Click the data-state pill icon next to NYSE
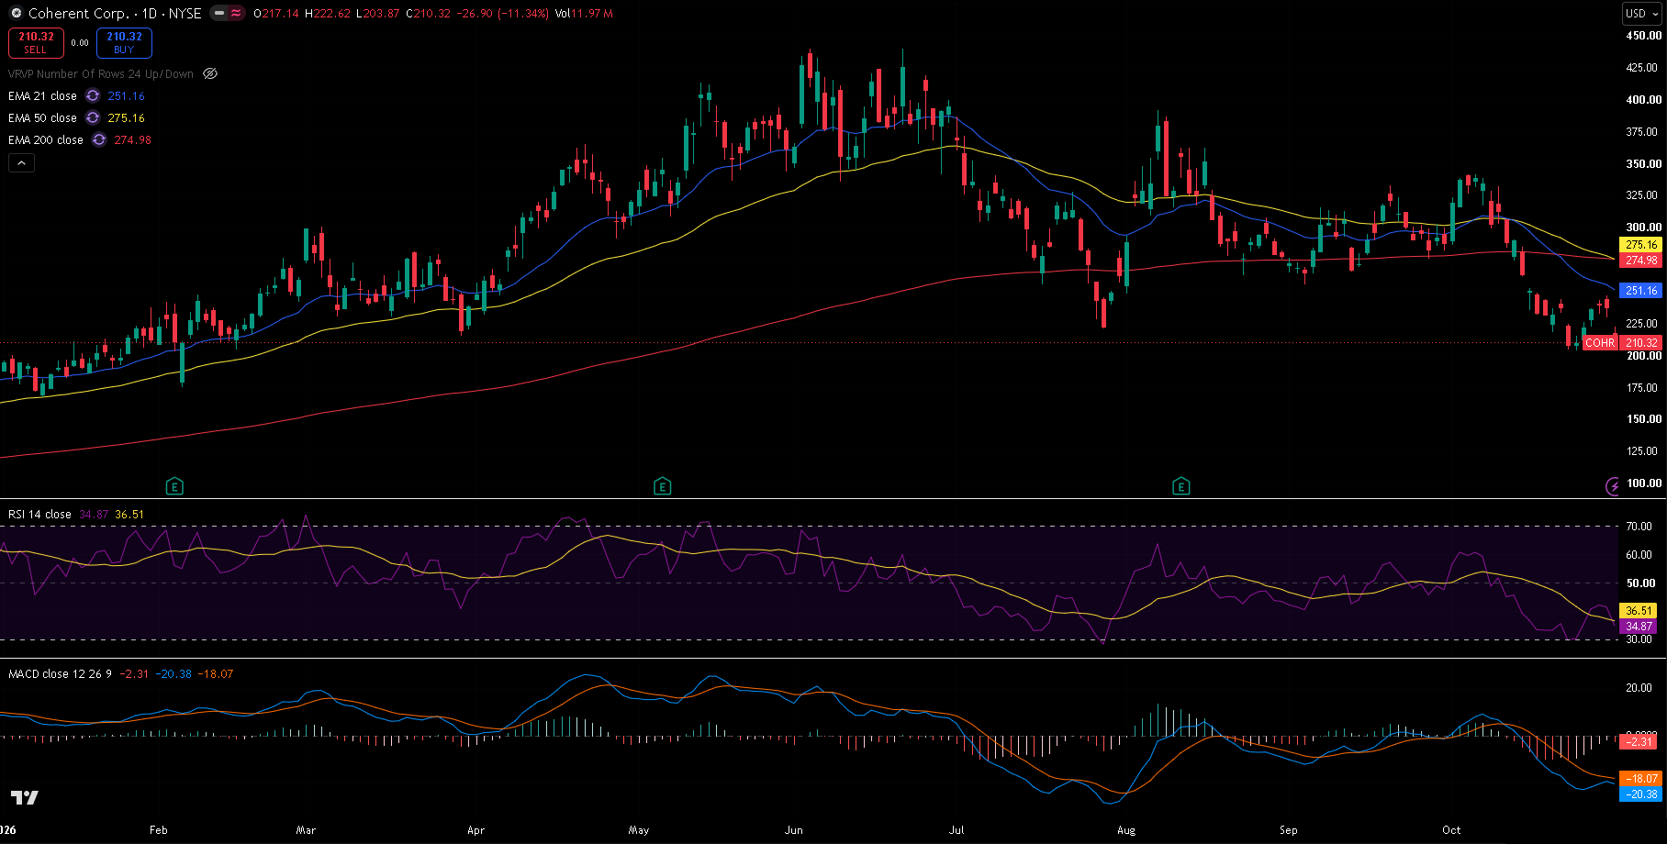 click(x=227, y=14)
